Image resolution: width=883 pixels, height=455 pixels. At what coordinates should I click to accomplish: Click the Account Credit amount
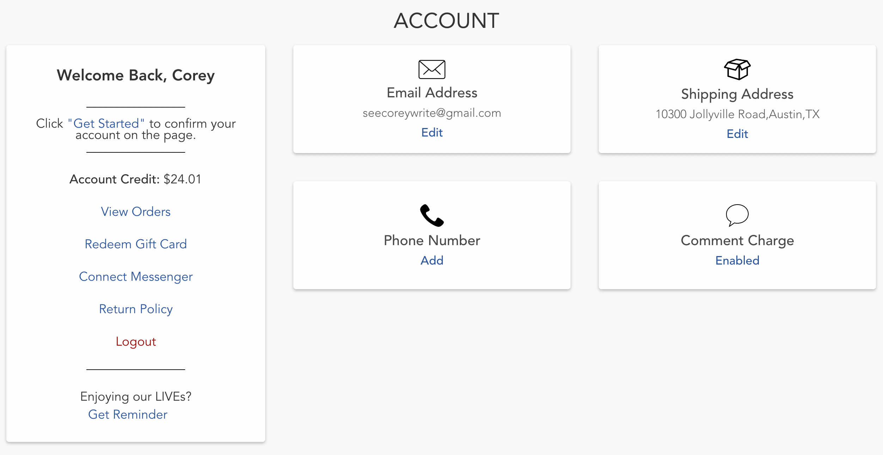(x=182, y=179)
